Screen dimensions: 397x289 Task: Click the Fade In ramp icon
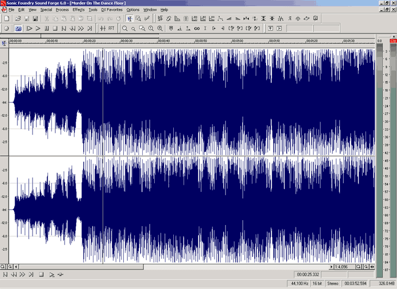point(229,18)
